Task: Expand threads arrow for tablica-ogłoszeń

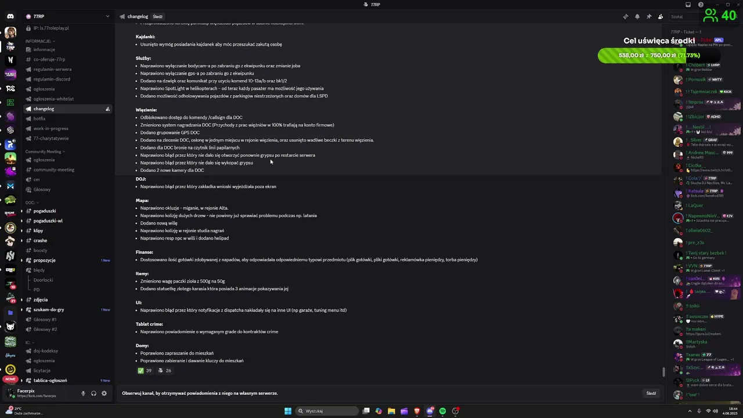Action: pyautogui.click(x=21, y=380)
